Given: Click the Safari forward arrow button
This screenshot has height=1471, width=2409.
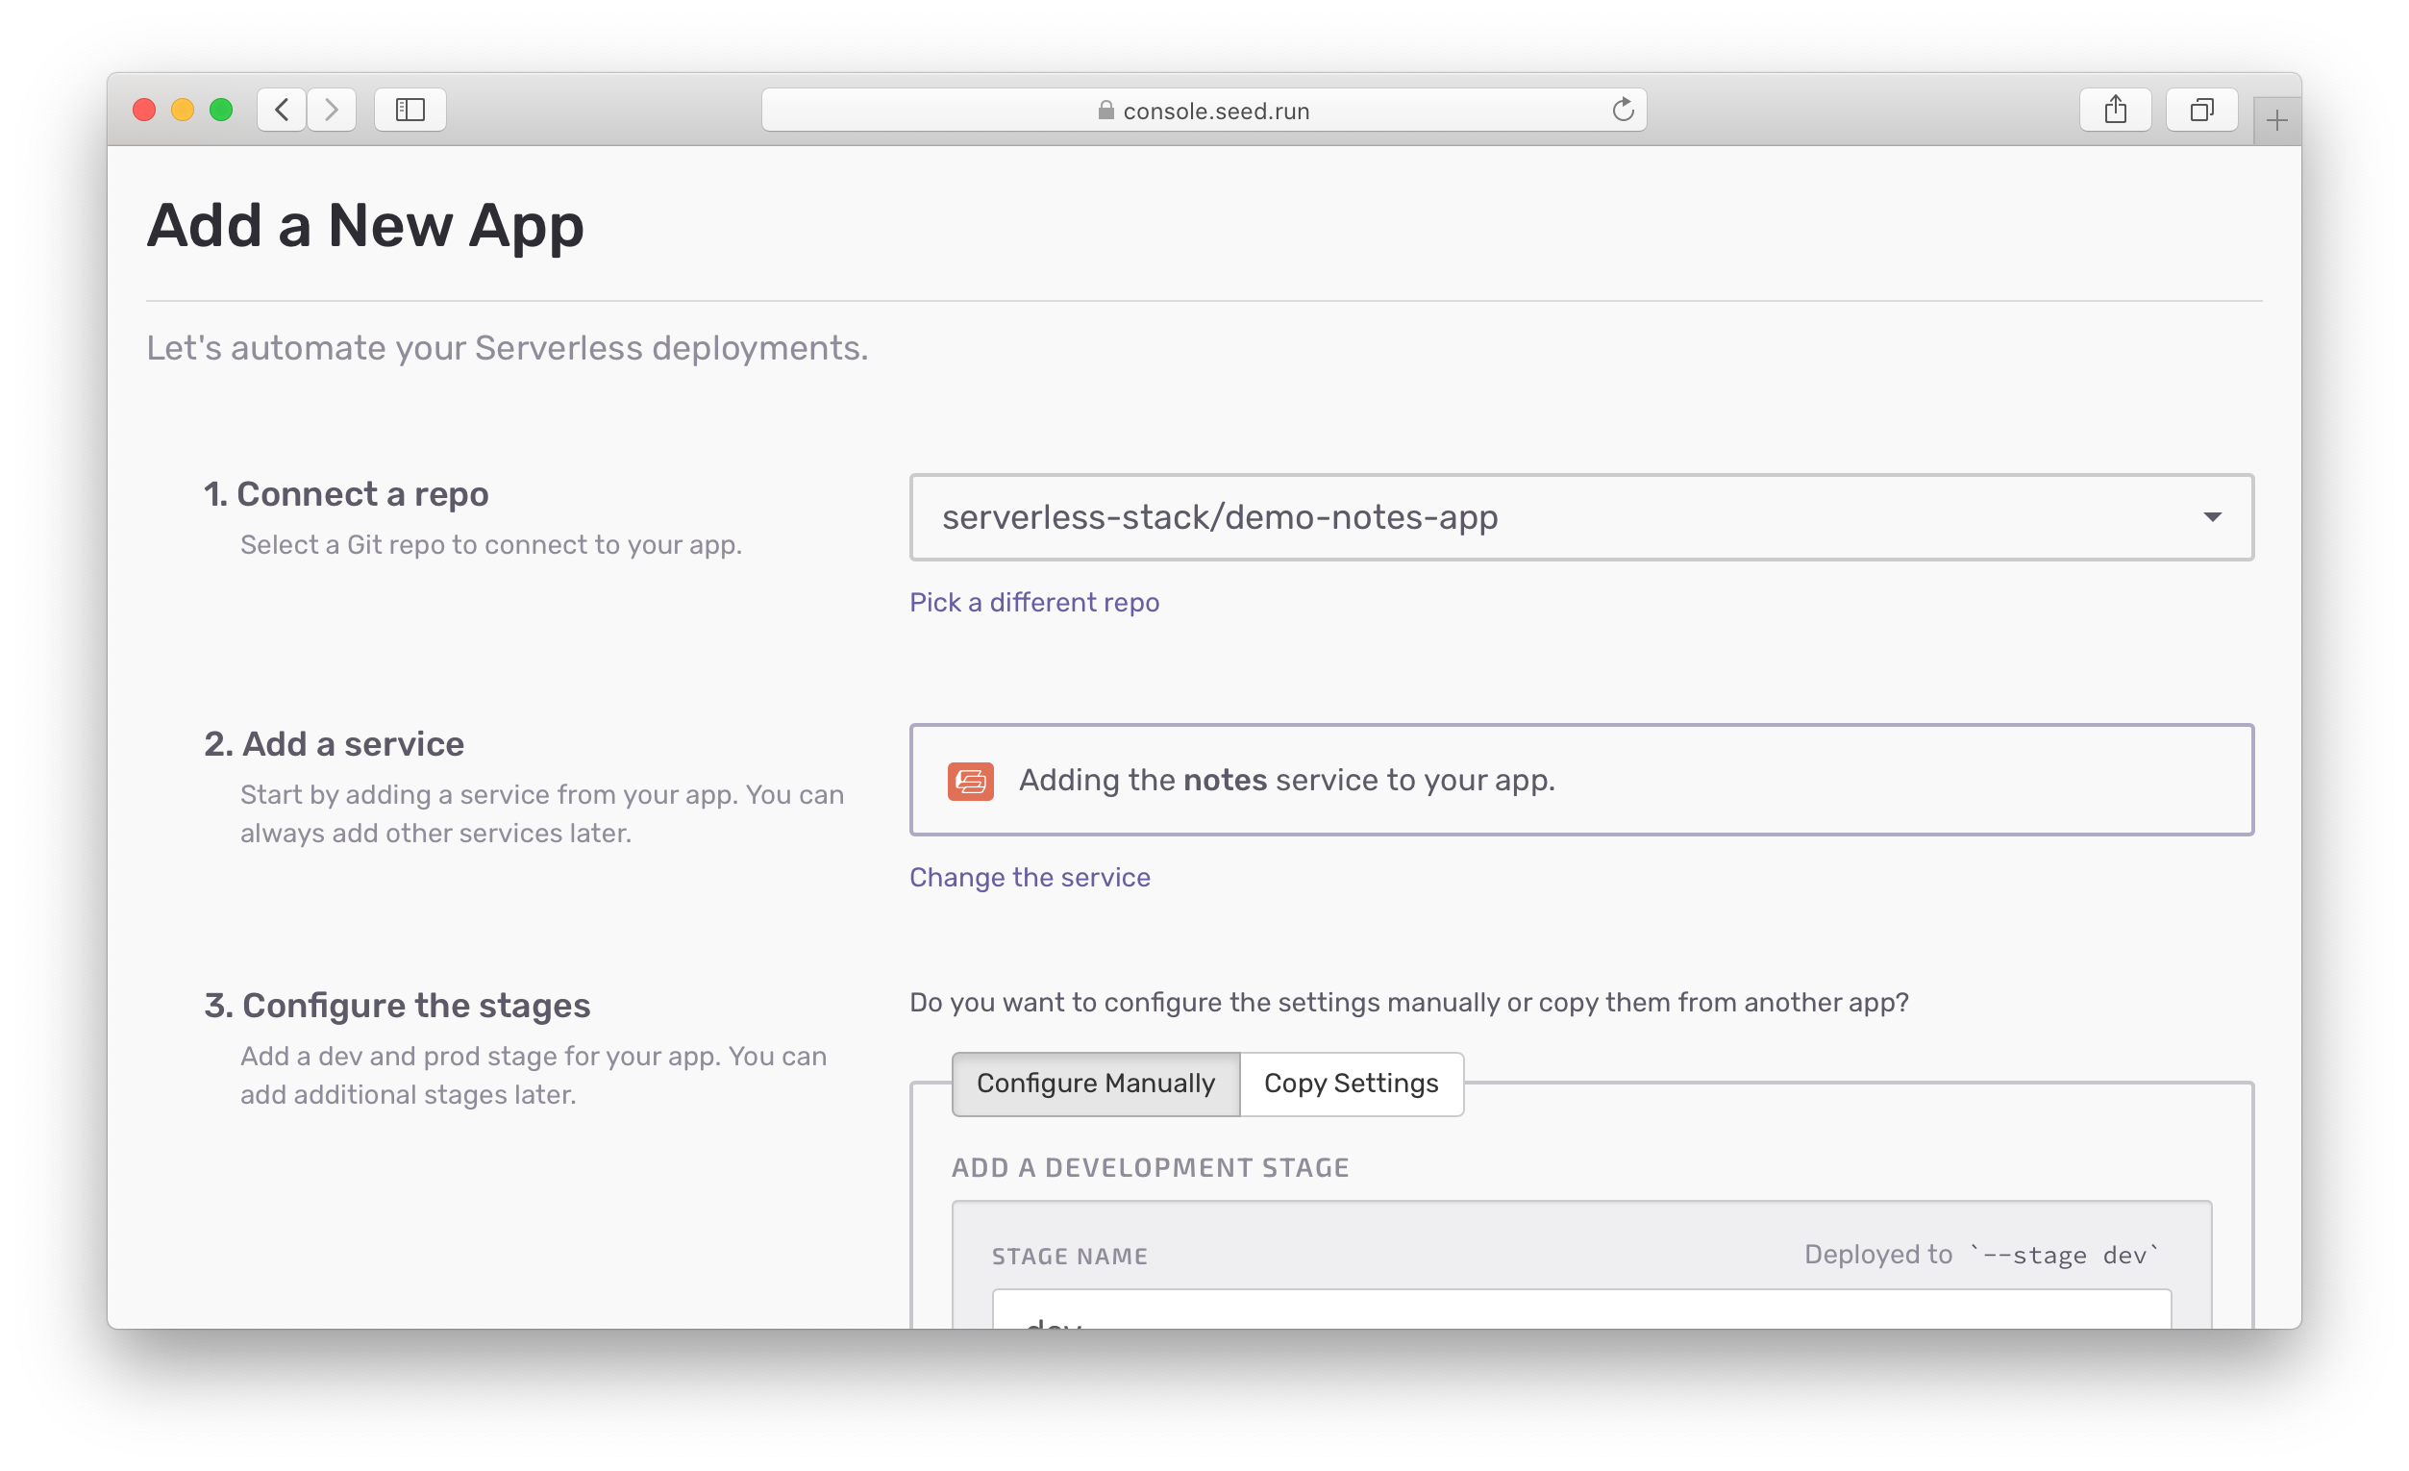Looking at the screenshot, I should coord(332,110).
